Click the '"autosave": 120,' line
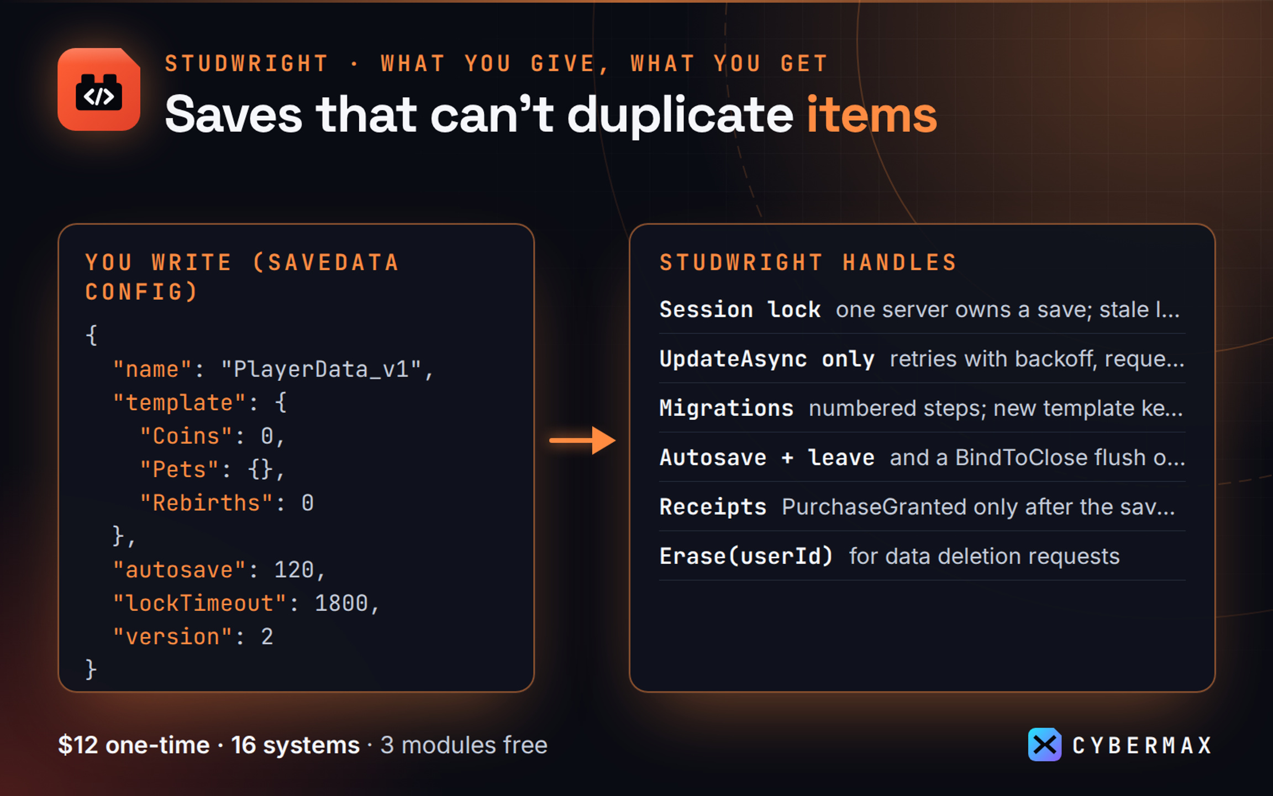This screenshot has height=796, width=1273. tap(219, 570)
